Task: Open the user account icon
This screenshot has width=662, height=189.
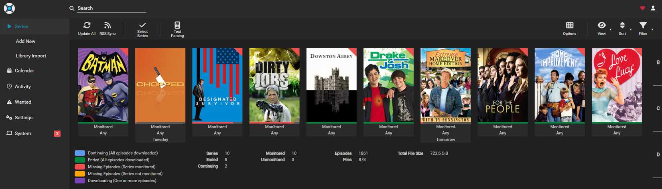Action: 653,8
